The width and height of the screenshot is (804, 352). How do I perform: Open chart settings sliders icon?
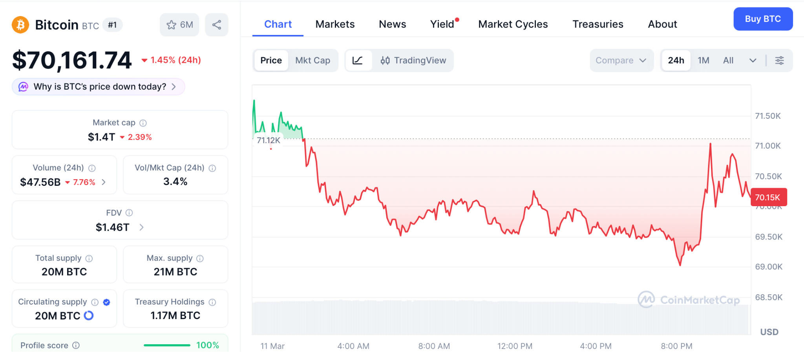click(x=779, y=60)
